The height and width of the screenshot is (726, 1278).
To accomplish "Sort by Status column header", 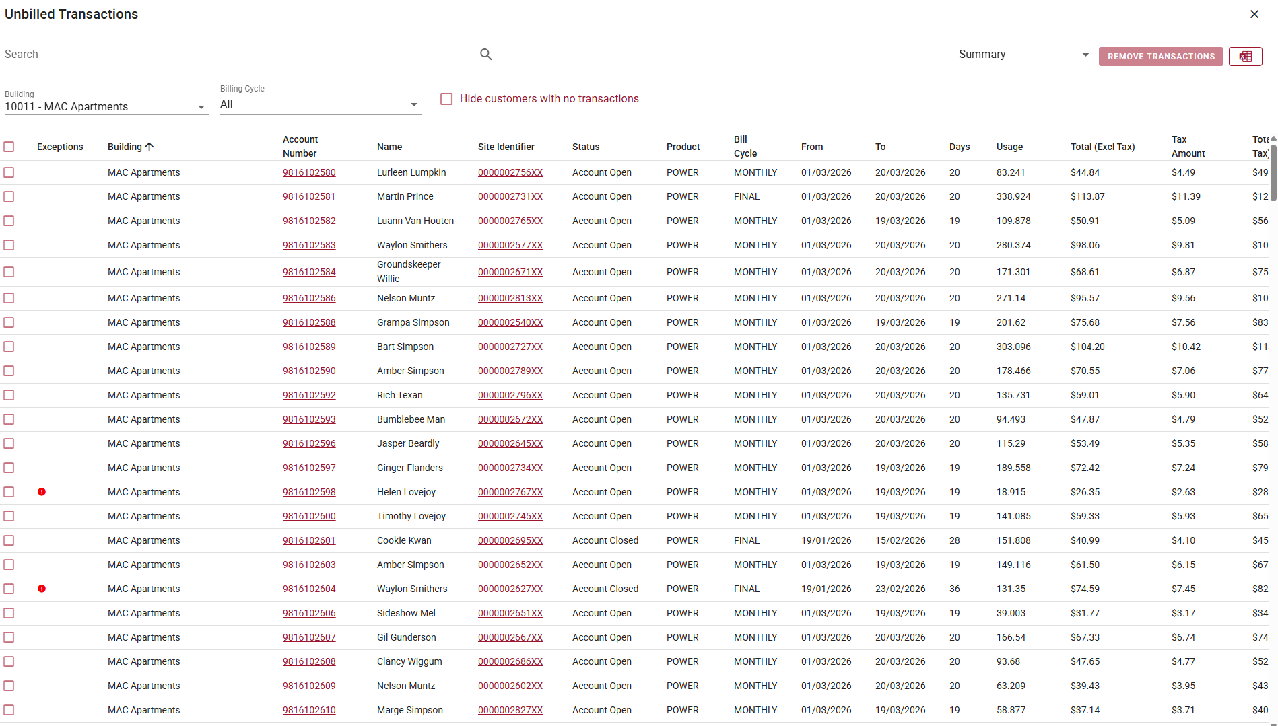I will (x=586, y=147).
